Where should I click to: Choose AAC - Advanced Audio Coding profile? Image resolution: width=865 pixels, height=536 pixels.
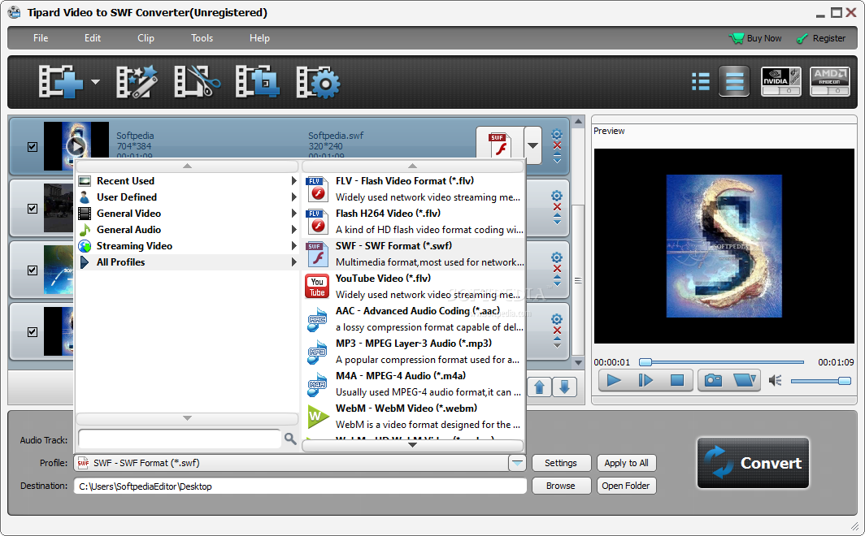413,319
